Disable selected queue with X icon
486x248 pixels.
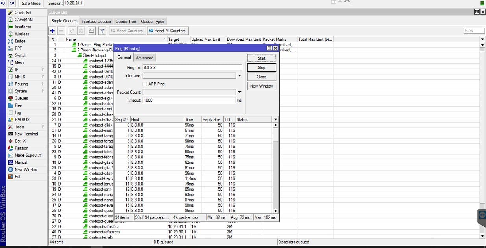(x=81, y=31)
